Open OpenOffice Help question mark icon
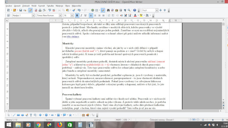Screen dimensions: 228x128 [x=135, y=10]
